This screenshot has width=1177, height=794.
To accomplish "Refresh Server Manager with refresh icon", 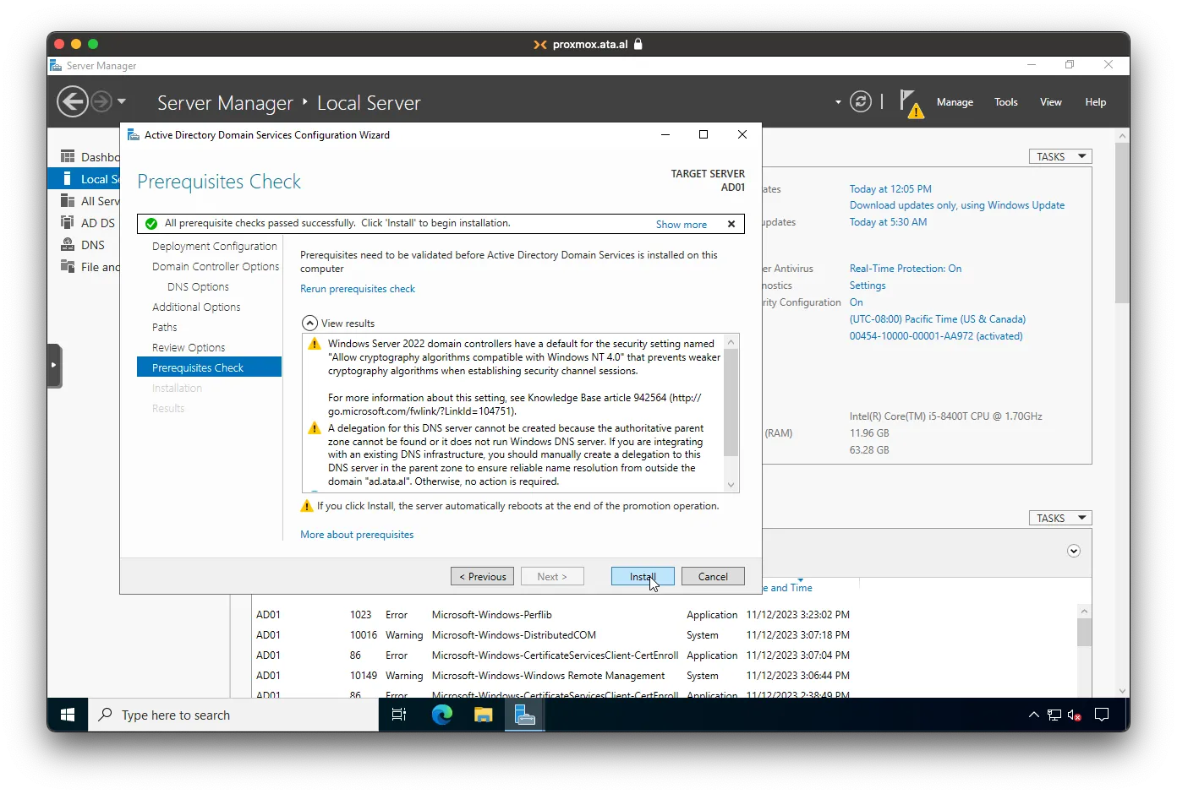I will tap(861, 102).
